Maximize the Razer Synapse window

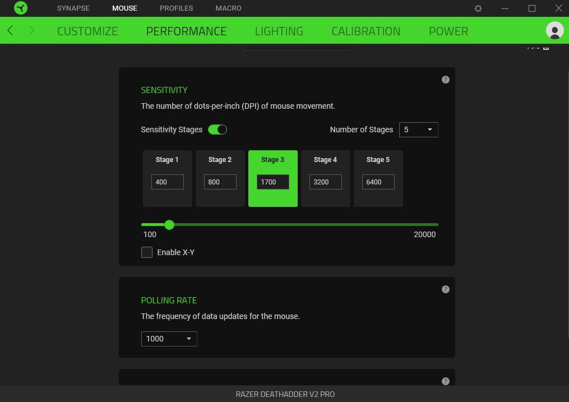click(x=531, y=8)
